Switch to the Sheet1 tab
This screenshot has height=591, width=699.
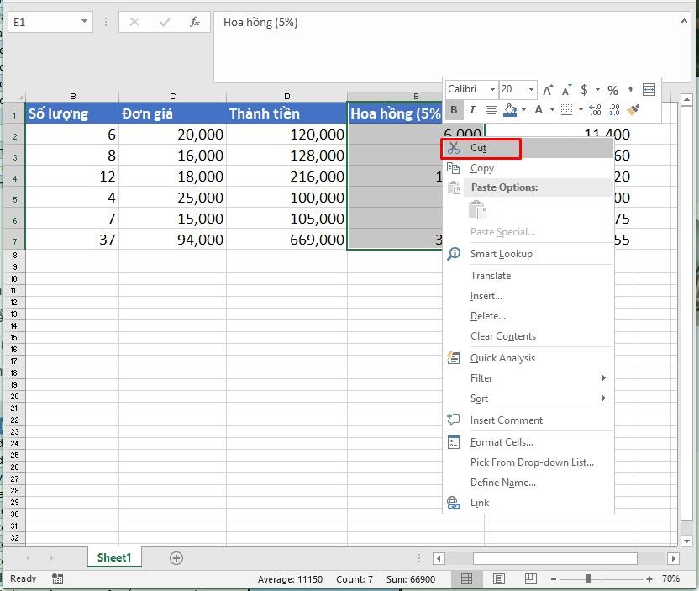click(x=114, y=557)
